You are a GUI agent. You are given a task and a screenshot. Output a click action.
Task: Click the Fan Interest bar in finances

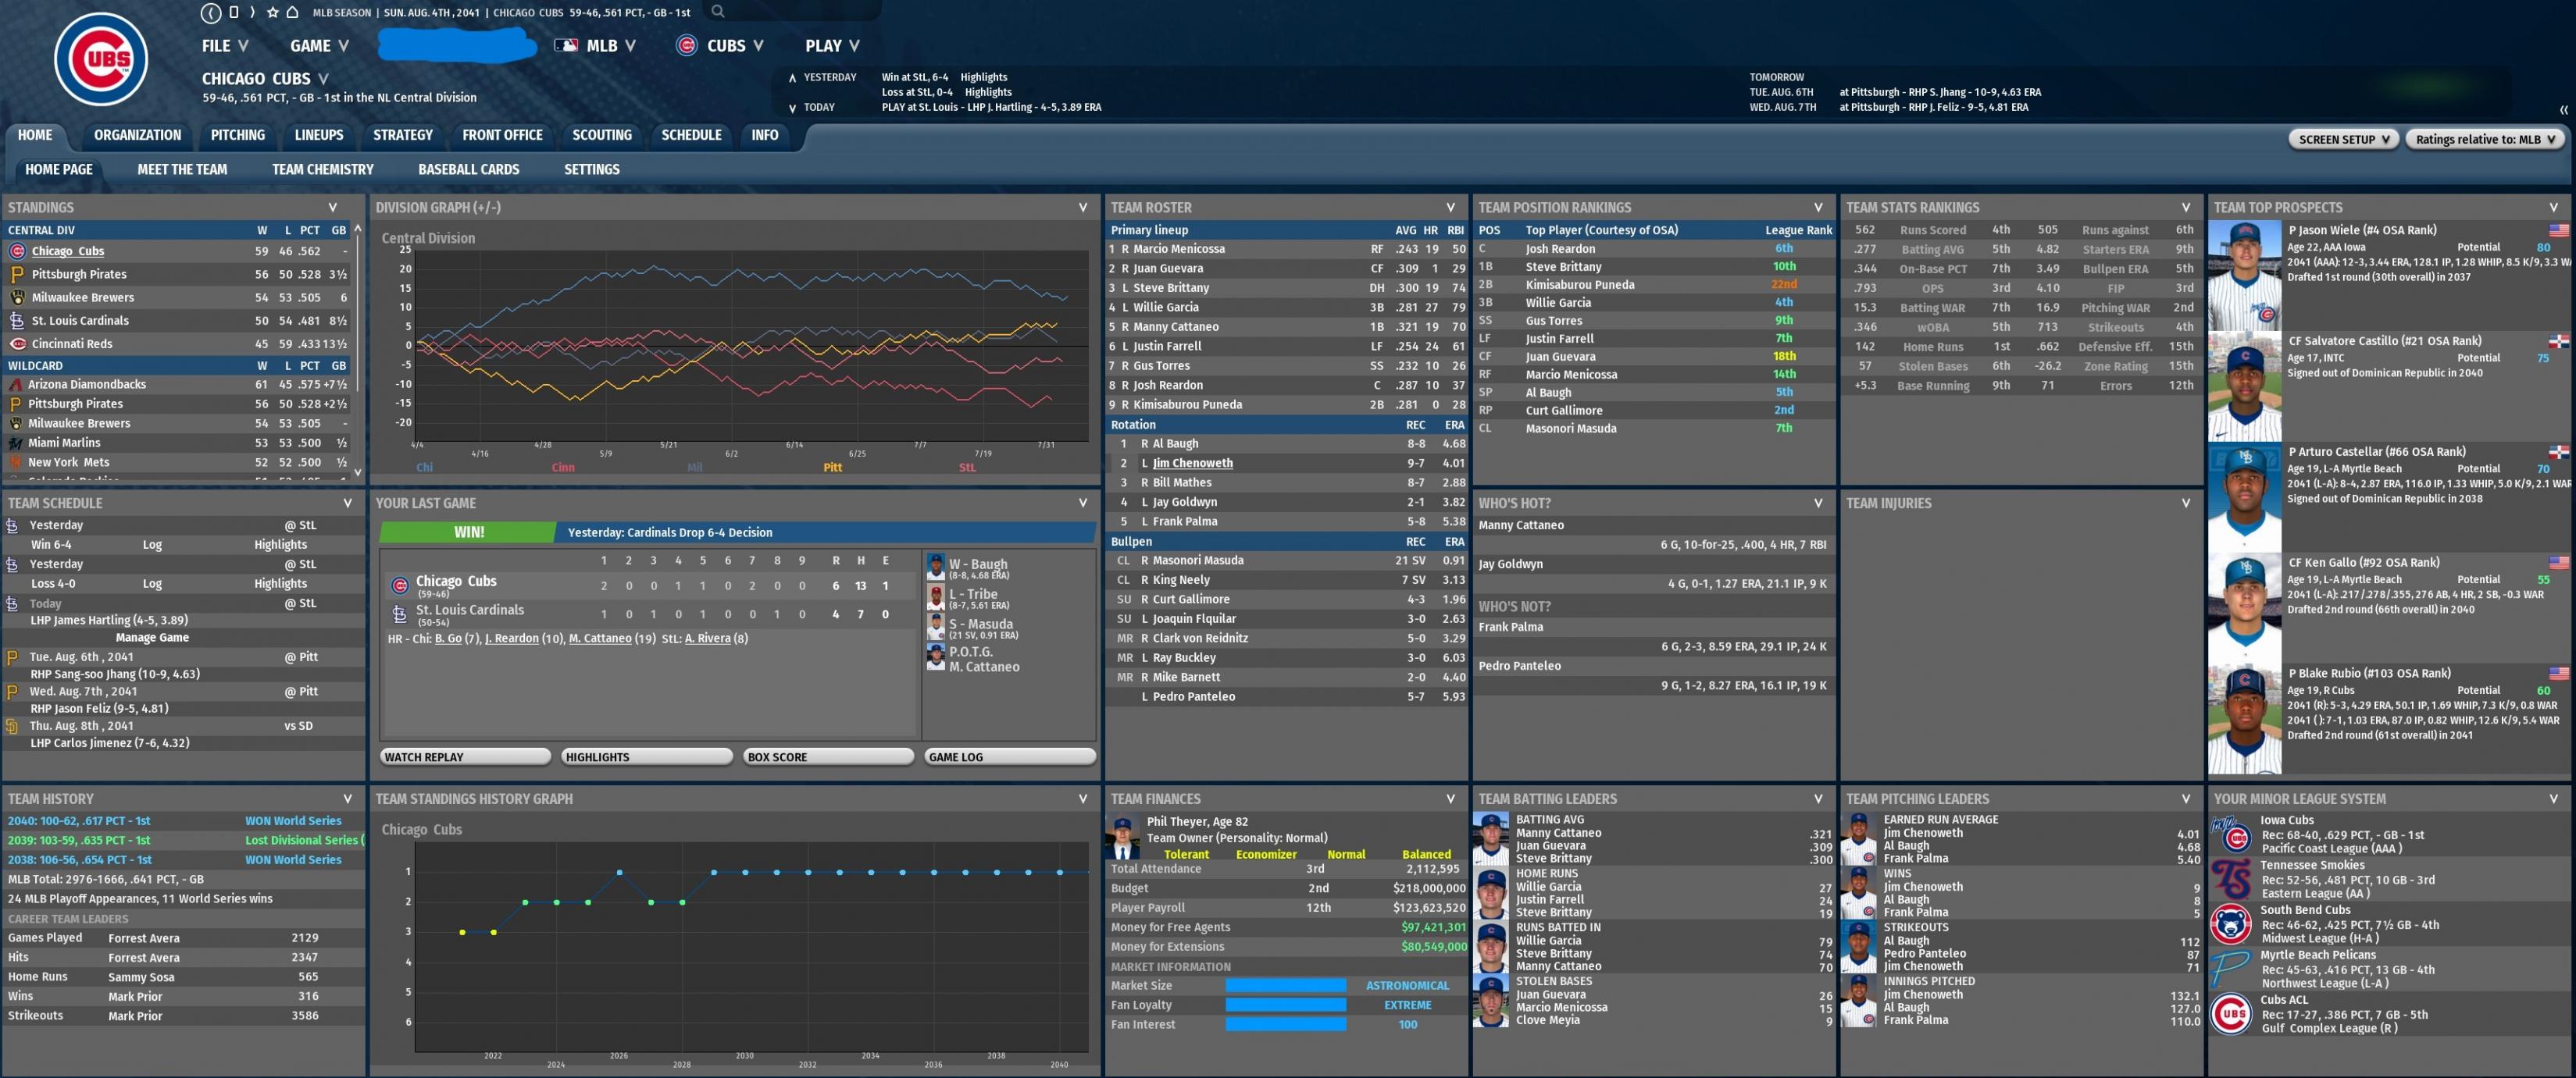1285,1025
